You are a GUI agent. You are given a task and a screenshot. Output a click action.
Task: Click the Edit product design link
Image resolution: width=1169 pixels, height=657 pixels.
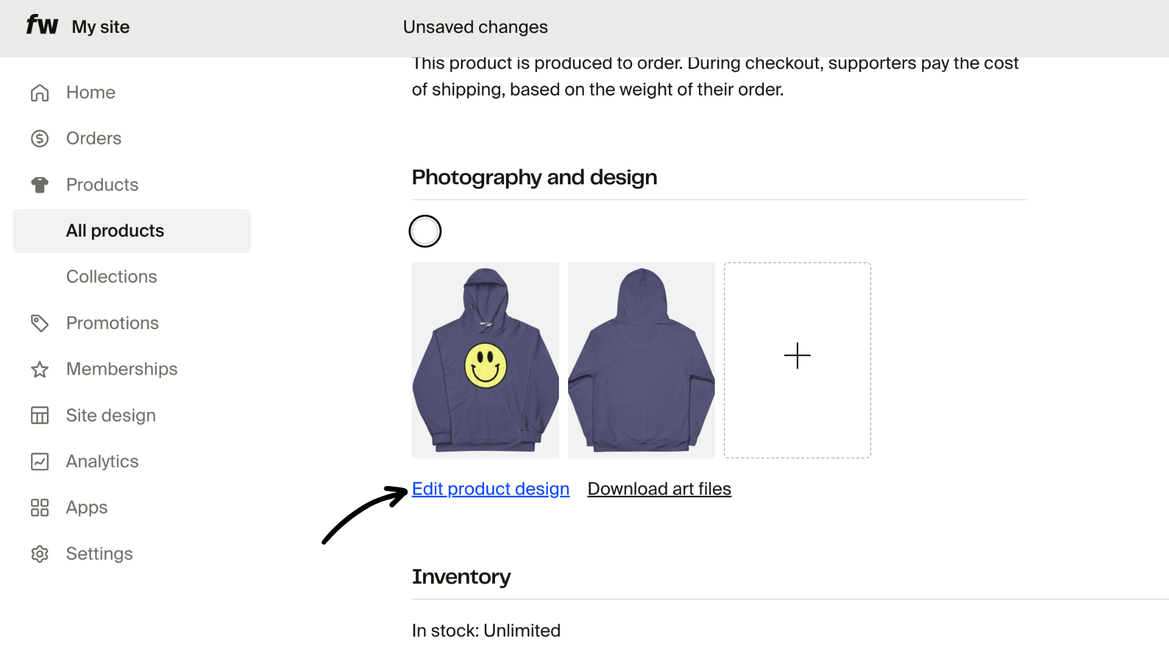(x=490, y=488)
